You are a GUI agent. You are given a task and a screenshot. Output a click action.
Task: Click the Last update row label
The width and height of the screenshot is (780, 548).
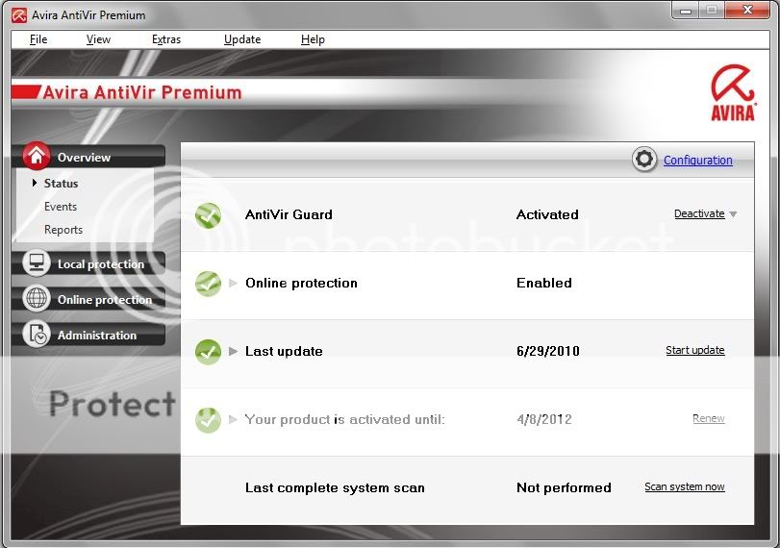pyautogui.click(x=284, y=351)
